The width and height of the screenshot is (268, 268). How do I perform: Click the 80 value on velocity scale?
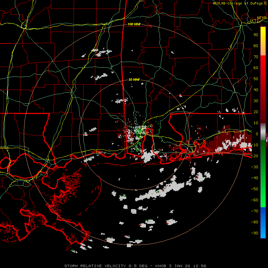[256, 46]
